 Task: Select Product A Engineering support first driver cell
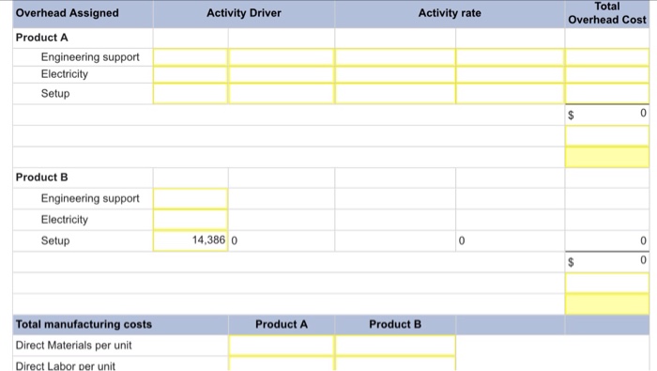pyautogui.click(x=191, y=57)
